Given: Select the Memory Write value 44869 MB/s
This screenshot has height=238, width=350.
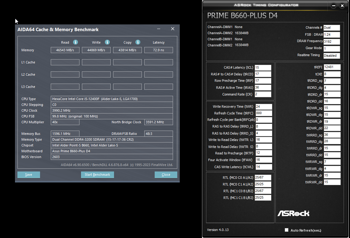Looking at the screenshot, I should click(x=96, y=50).
